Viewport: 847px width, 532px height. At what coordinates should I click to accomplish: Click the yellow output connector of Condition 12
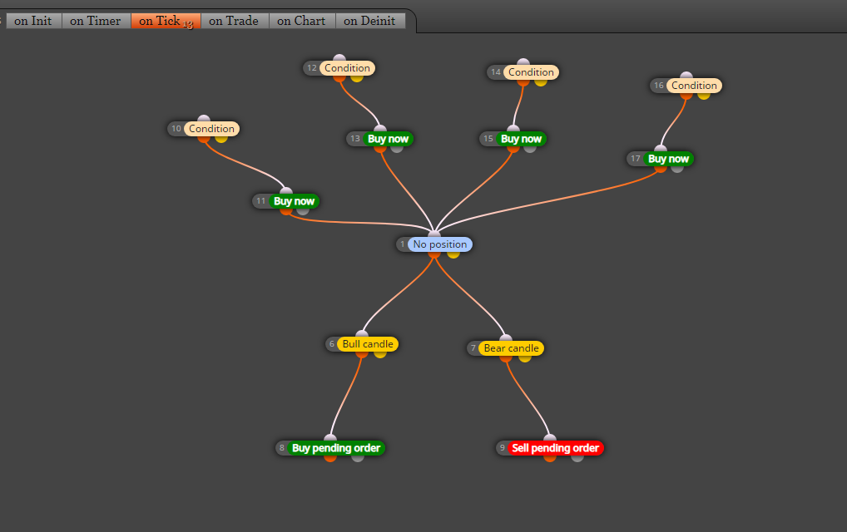pyautogui.click(x=357, y=78)
